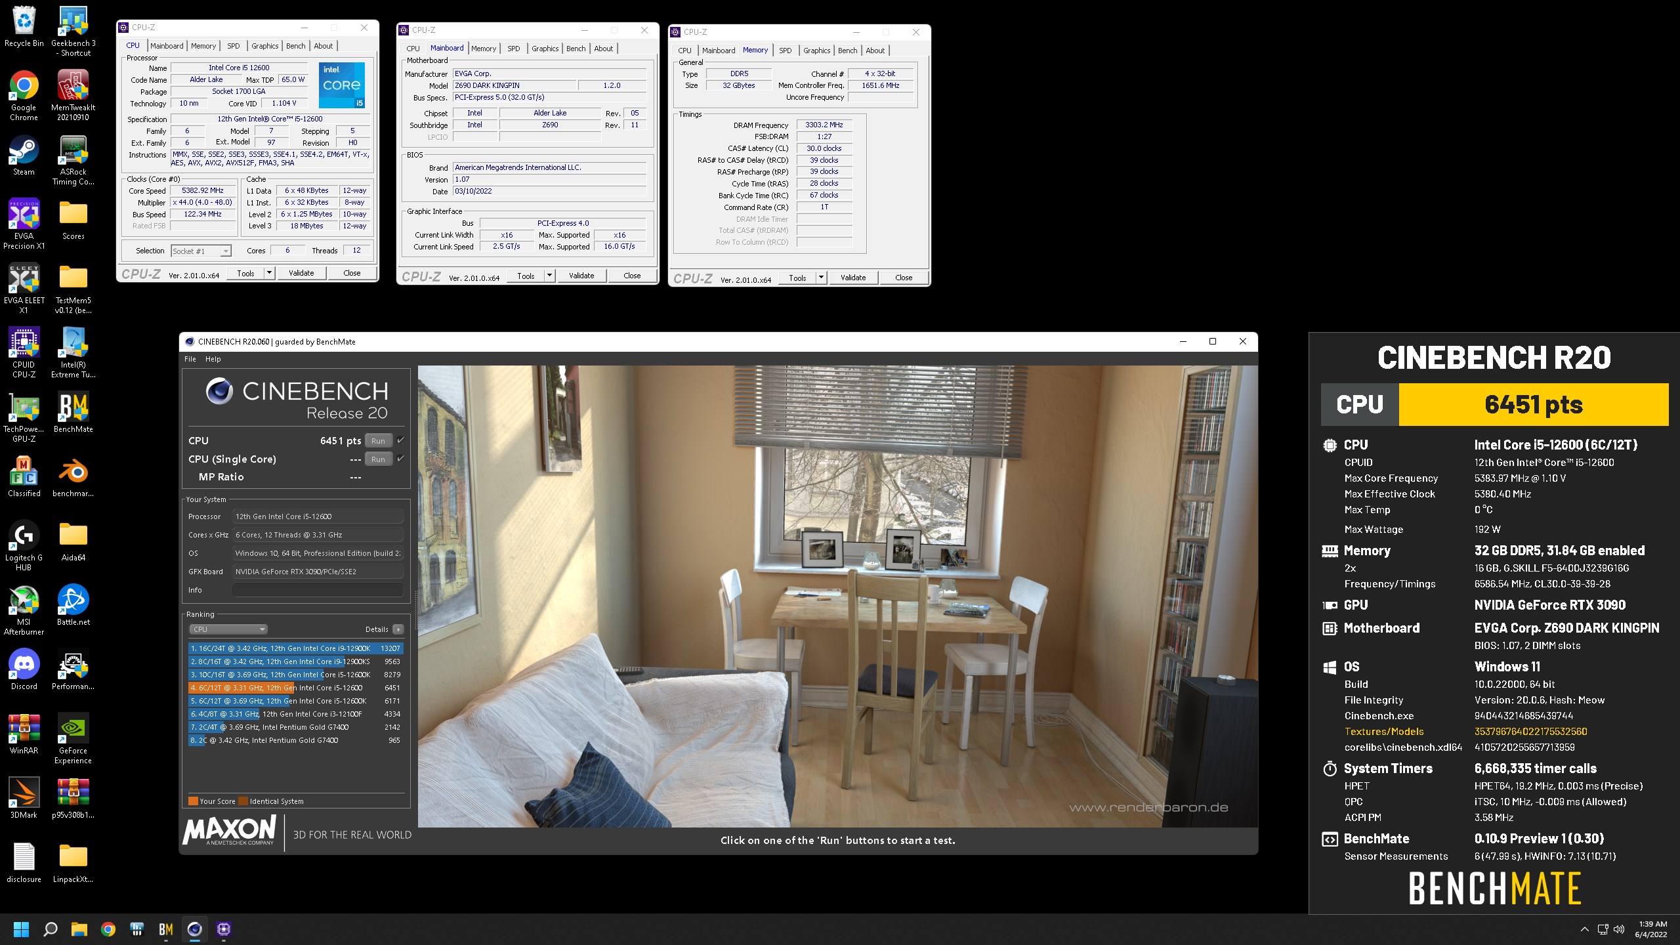Open File Explorer from taskbar
The height and width of the screenshot is (945, 1680).
pyautogui.click(x=79, y=929)
